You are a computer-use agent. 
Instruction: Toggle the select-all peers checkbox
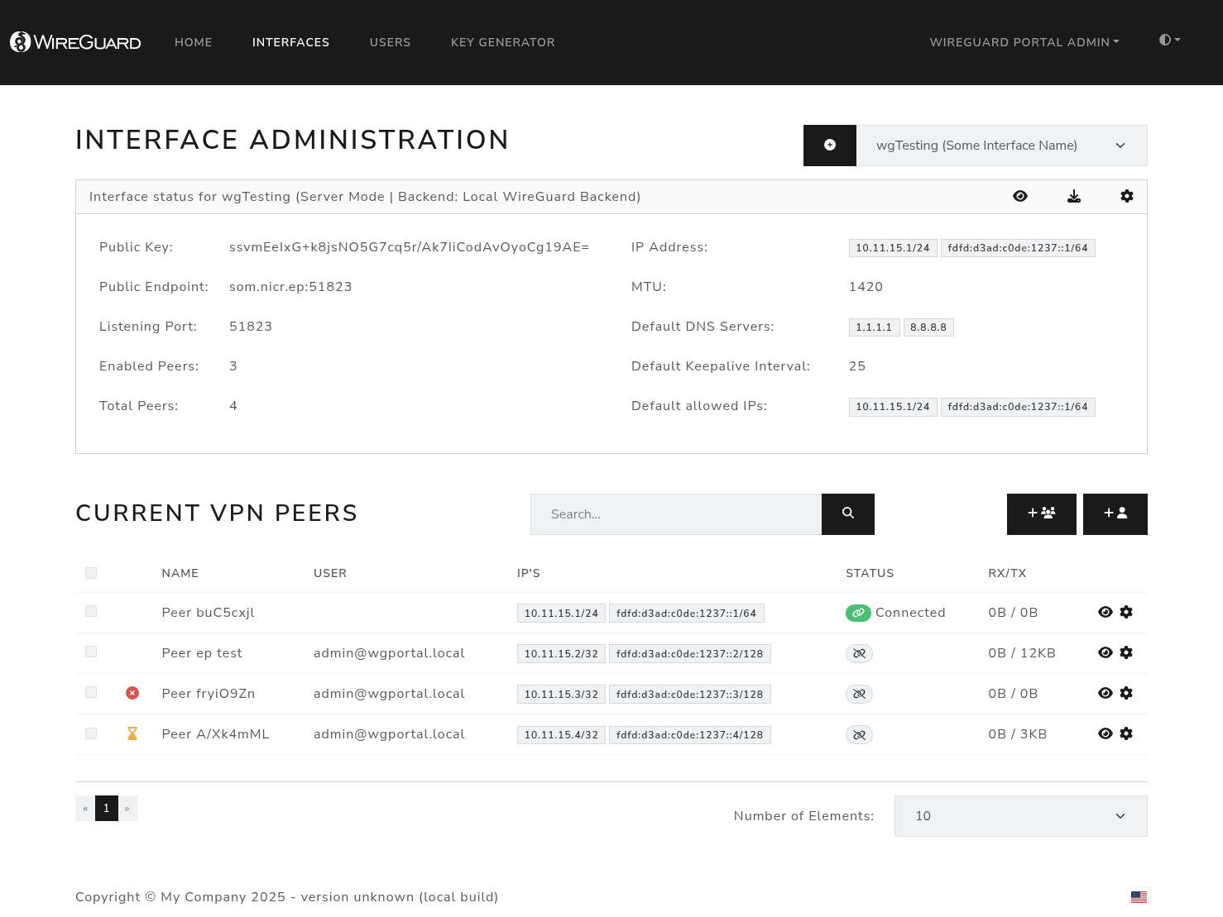coord(91,573)
